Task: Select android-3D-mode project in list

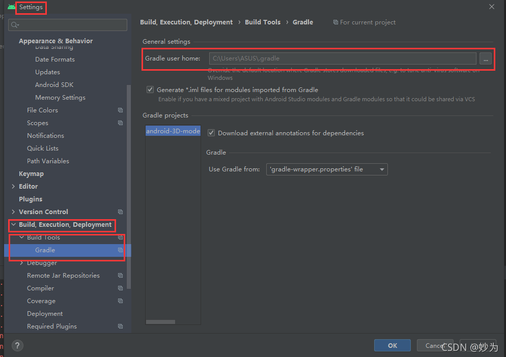Action: pyautogui.click(x=173, y=131)
